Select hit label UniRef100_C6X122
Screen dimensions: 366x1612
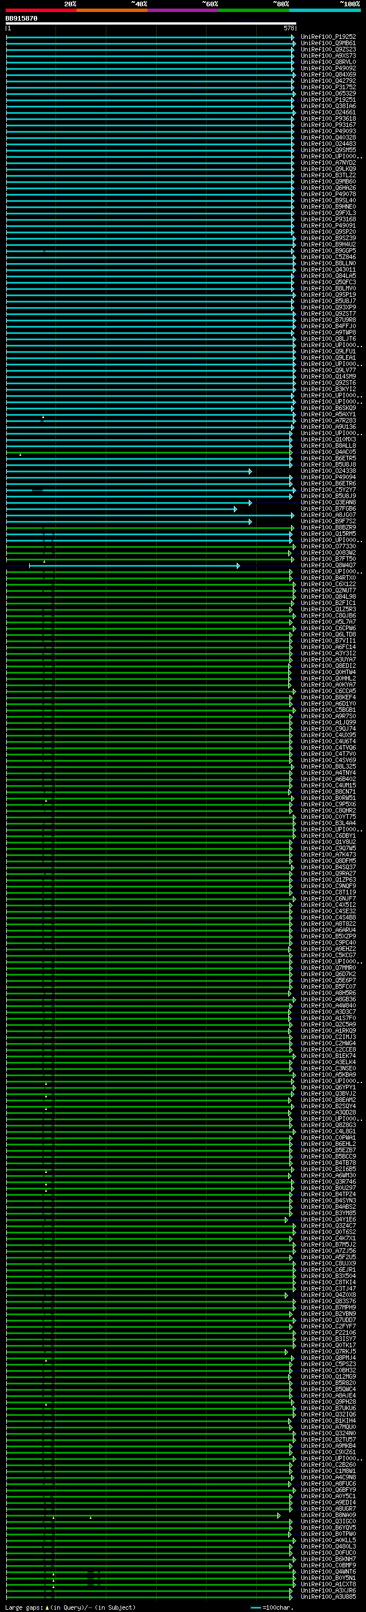click(328, 584)
